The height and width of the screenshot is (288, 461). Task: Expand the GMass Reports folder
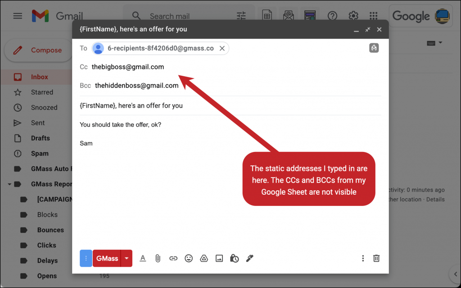10,184
